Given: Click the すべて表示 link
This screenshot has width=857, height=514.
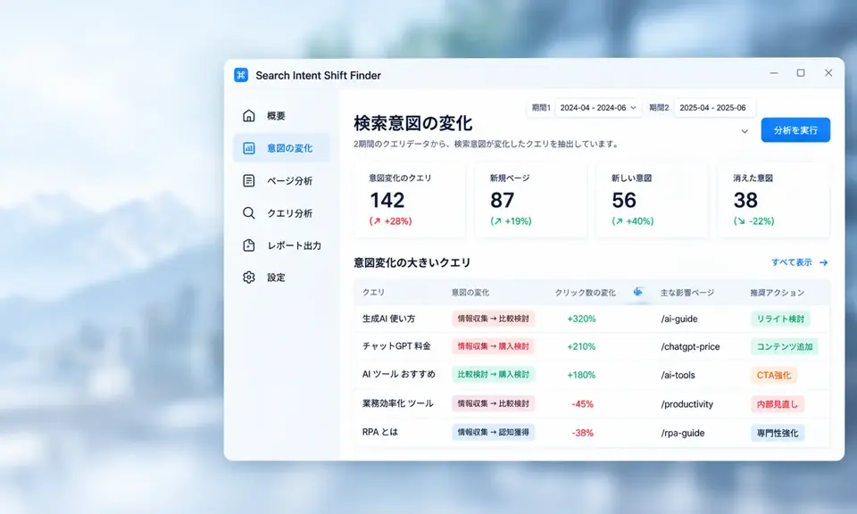Looking at the screenshot, I should [x=792, y=262].
